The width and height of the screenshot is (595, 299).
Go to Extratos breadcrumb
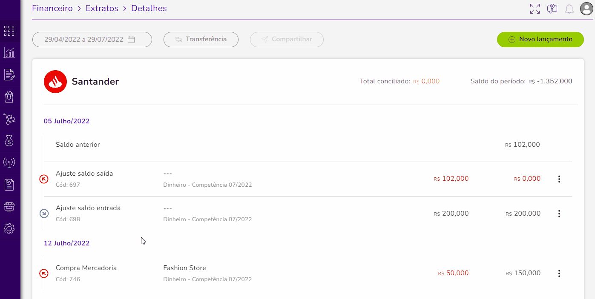(x=102, y=9)
